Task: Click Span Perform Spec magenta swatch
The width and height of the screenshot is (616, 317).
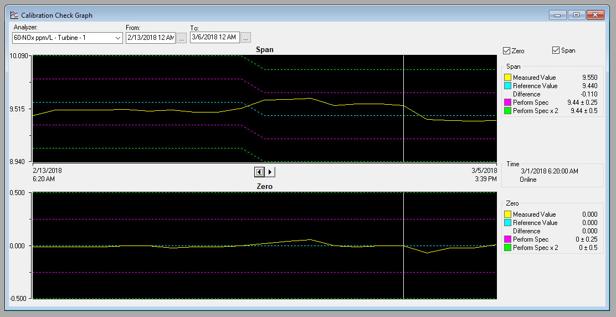Action: tap(507, 103)
